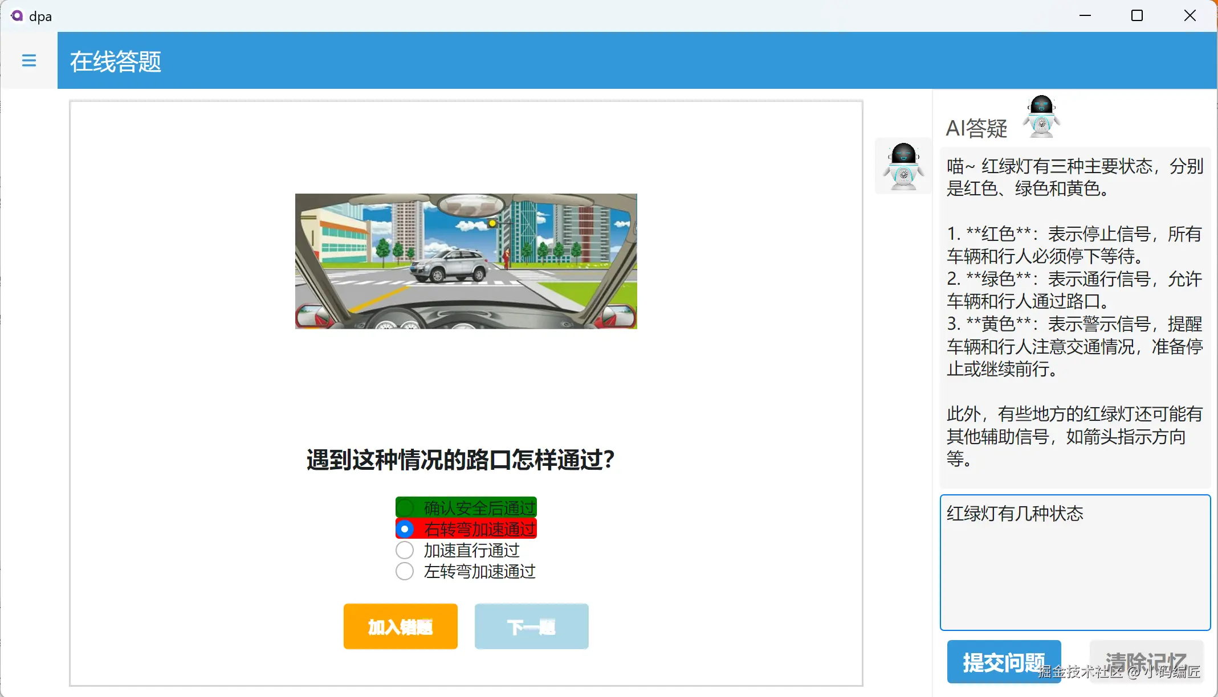Click the traffic intersection question image
1218x697 pixels.
click(x=466, y=261)
